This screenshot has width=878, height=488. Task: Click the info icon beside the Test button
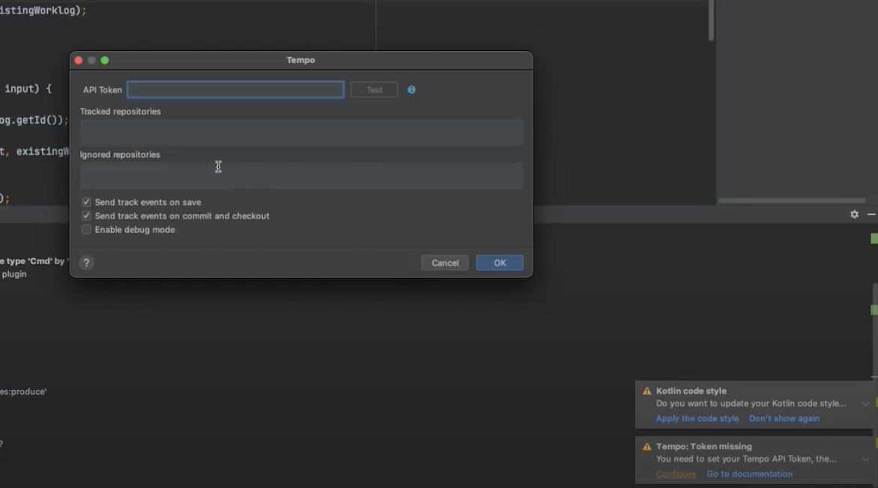tap(411, 90)
